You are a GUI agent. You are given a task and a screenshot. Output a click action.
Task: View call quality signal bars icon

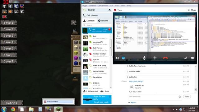click(185, 58)
